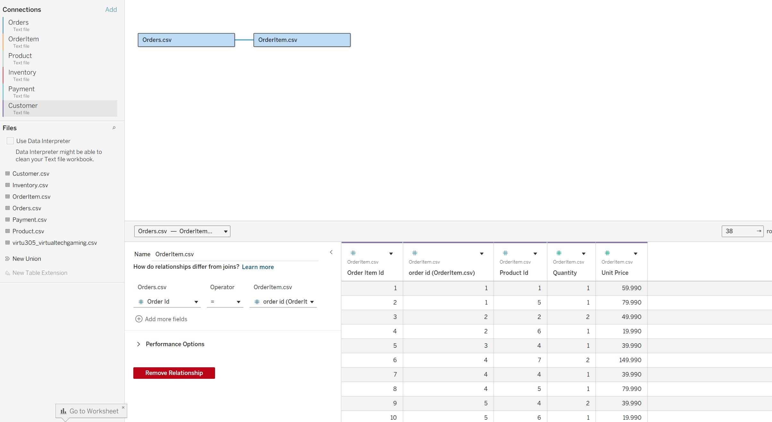
Task: Click the New Union icon
Action: point(7,259)
